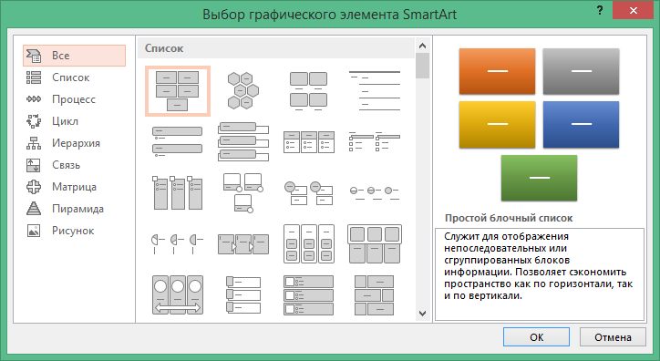
Task: Pick the four-picture caption list layout
Action: (x=308, y=91)
